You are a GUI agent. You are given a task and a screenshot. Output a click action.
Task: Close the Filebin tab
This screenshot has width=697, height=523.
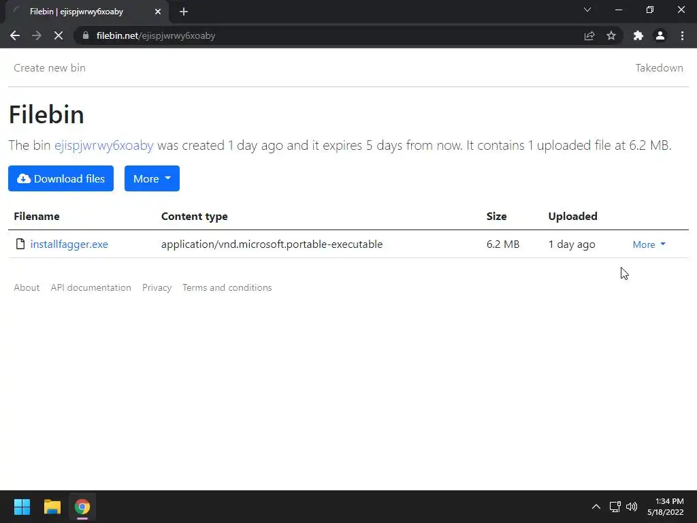click(x=158, y=12)
